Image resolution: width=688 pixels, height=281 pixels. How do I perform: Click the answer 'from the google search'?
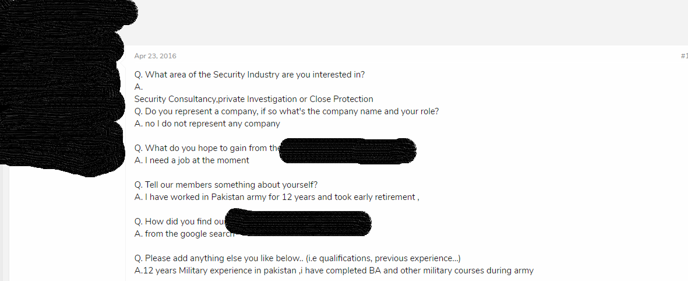tap(184, 234)
